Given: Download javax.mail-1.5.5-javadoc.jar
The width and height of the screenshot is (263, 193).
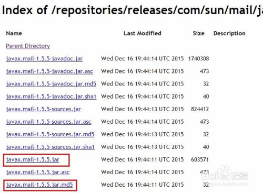Looking at the screenshot, I should coord(44,59).
